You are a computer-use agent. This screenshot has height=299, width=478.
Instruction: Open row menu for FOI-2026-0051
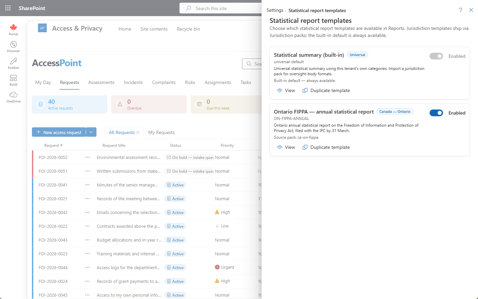87,171
